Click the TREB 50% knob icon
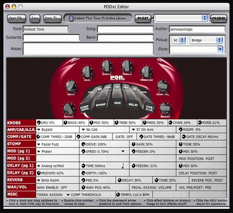The image size is (233, 213). (x=117, y=122)
